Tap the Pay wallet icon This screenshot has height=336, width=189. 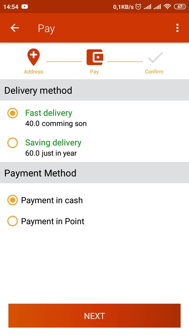[x=94, y=57]
